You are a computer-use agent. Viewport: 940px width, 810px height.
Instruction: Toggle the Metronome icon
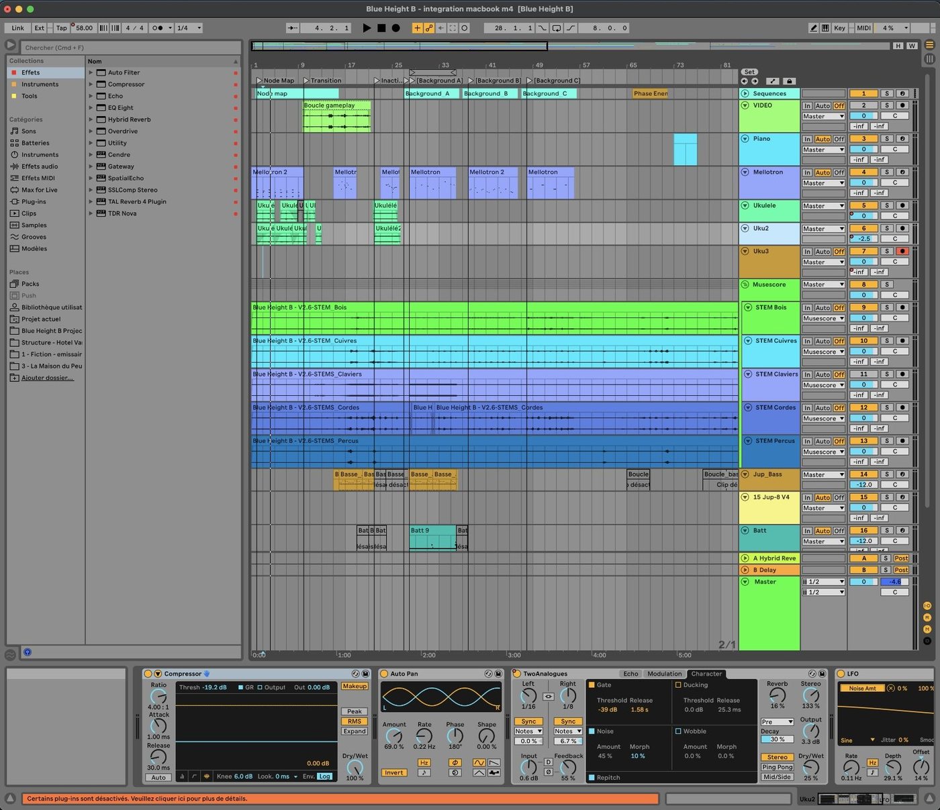click(158, 28)
